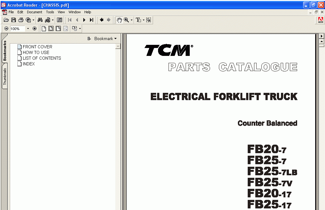This screenshot has height=210, width=325.
Task: Open the File menu
Action: click(x=11, y=12)
